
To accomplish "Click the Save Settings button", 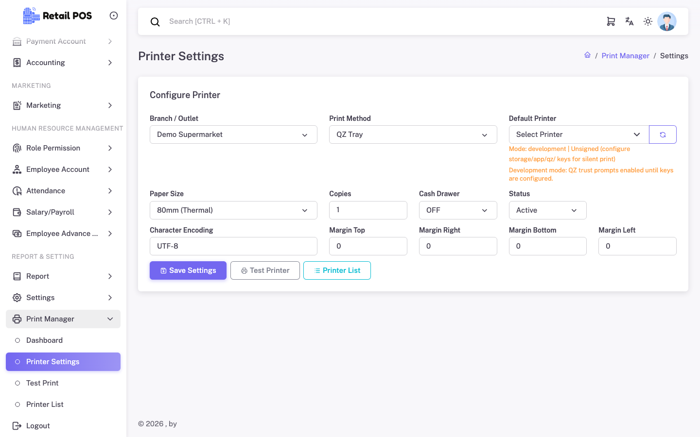I will point(188,270).
